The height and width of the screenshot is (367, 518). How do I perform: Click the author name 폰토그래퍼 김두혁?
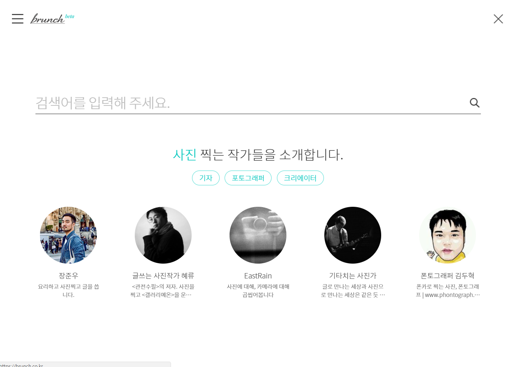(x=448, y=276)
